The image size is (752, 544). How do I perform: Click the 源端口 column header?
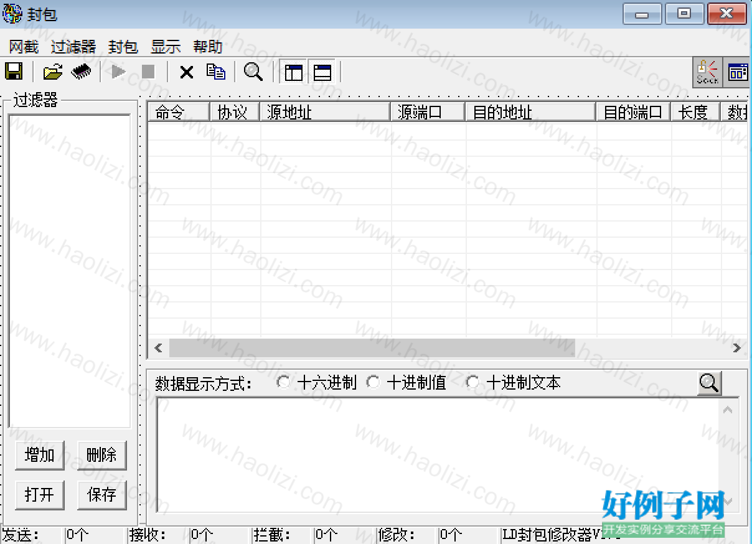(x=428, y=112)
